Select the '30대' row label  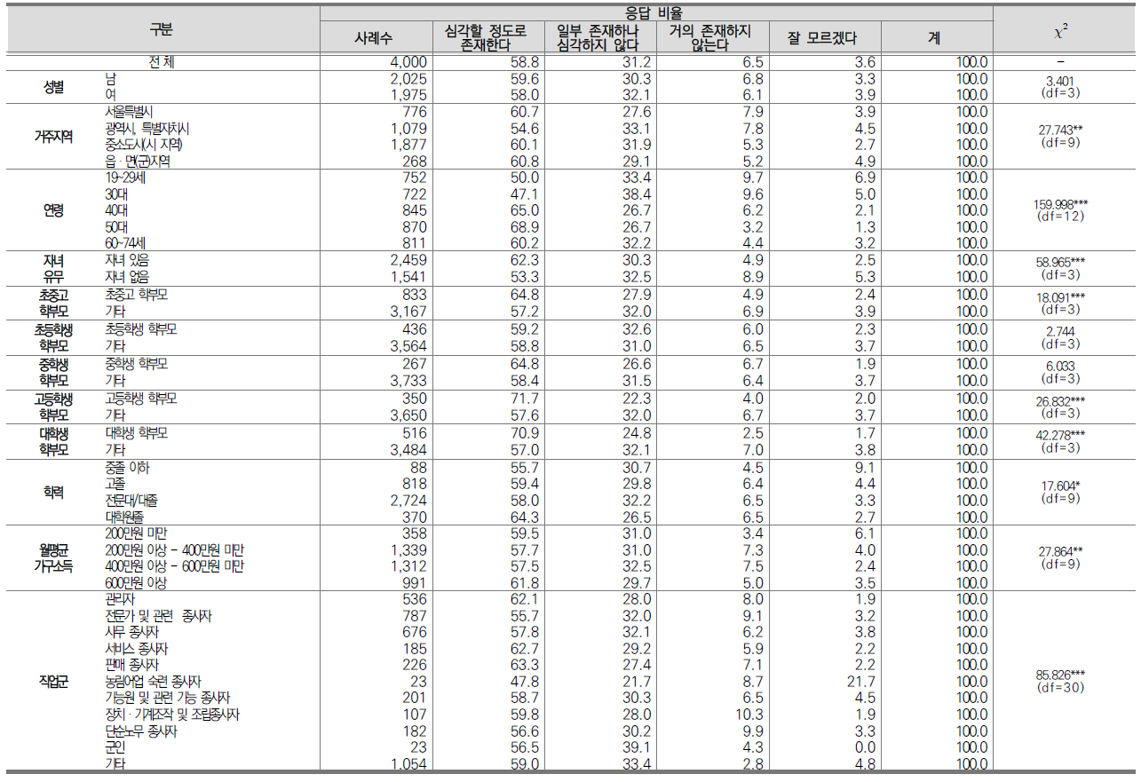point(118,194)
